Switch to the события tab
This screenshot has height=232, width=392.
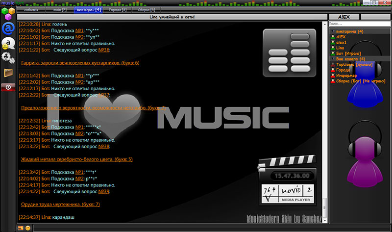(31, 9)
